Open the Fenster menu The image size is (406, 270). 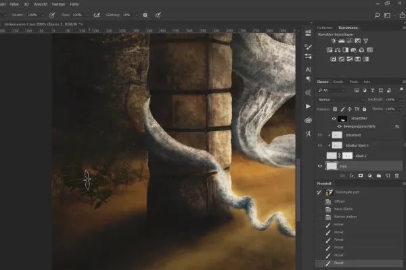point(58,4)
